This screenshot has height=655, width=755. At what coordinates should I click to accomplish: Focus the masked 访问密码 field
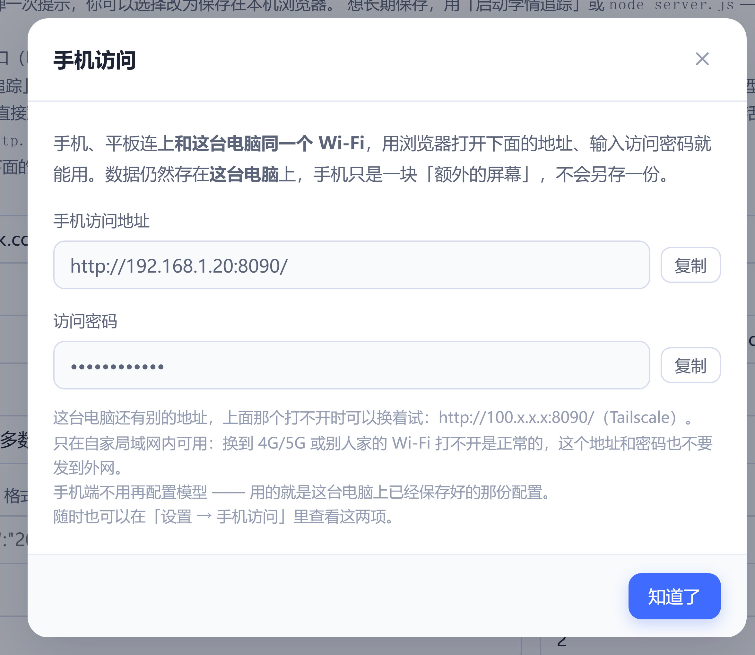tap(351, 365)
